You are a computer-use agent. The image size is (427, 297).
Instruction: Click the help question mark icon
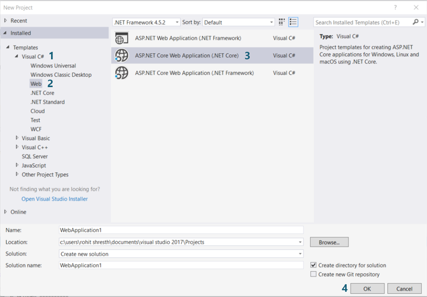[394, 8]
